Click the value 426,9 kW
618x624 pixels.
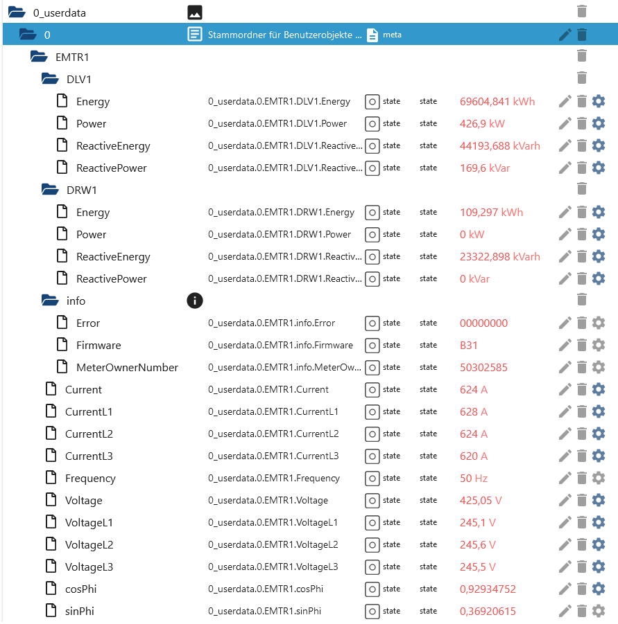point(482,124)
